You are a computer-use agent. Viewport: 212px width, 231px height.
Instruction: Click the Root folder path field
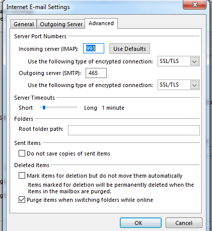(x=134, y=130)
